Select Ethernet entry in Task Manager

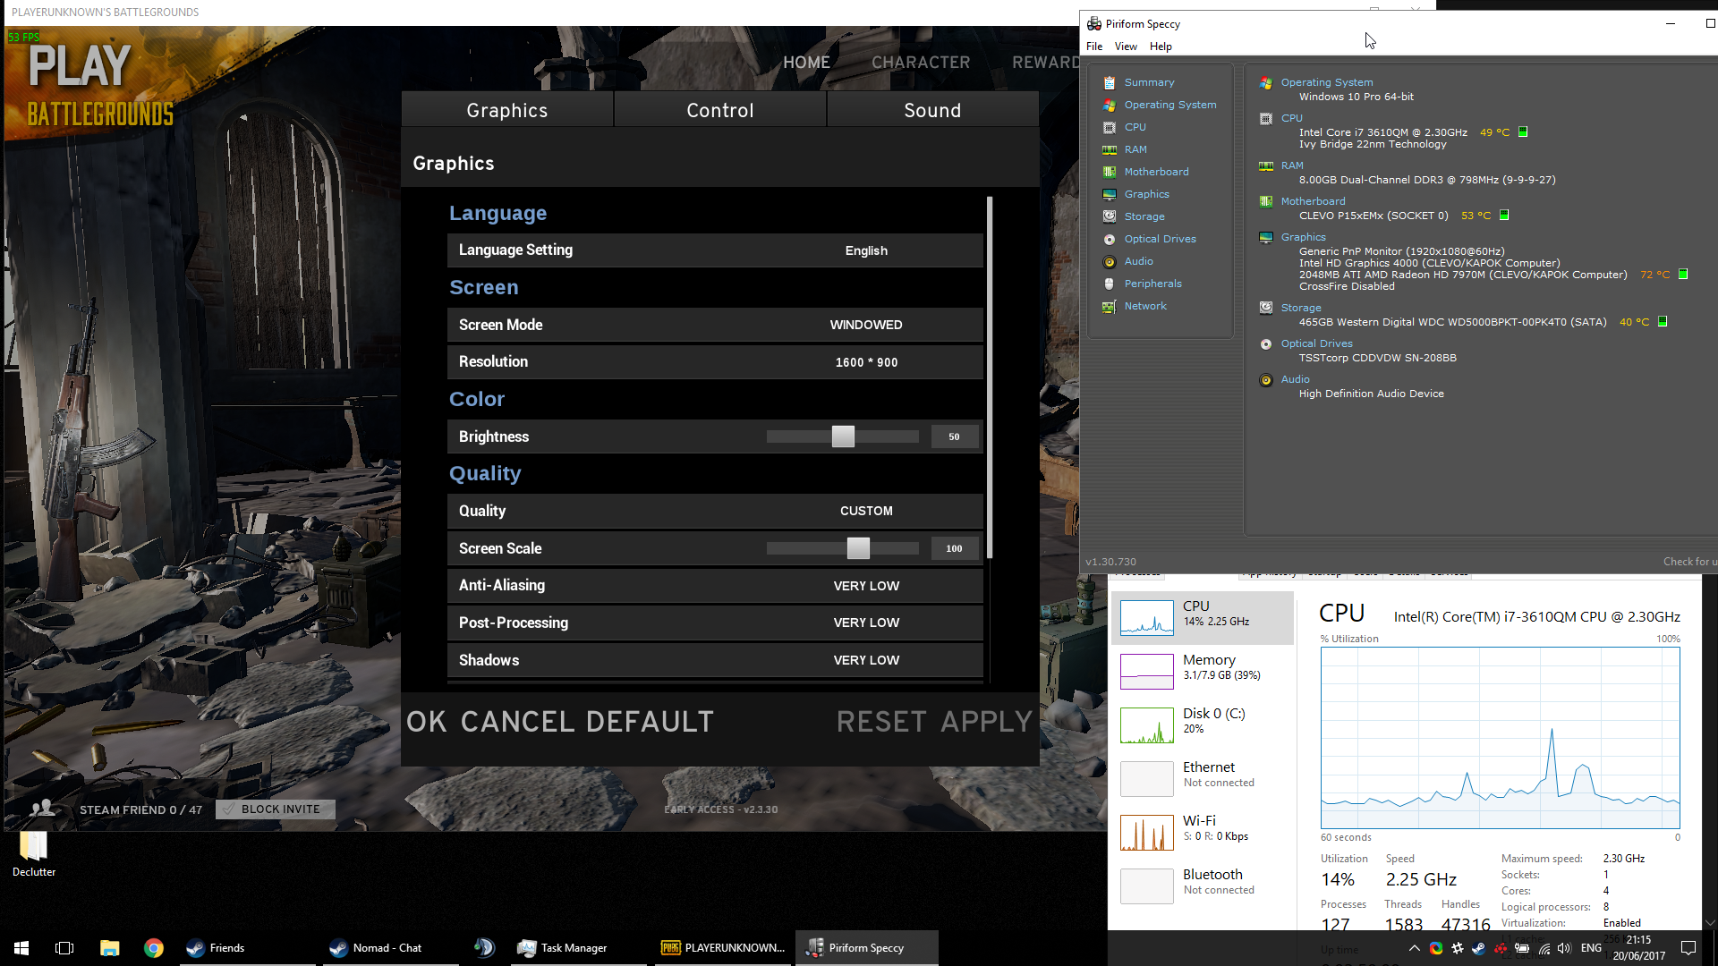click(x=1202, y=778)
